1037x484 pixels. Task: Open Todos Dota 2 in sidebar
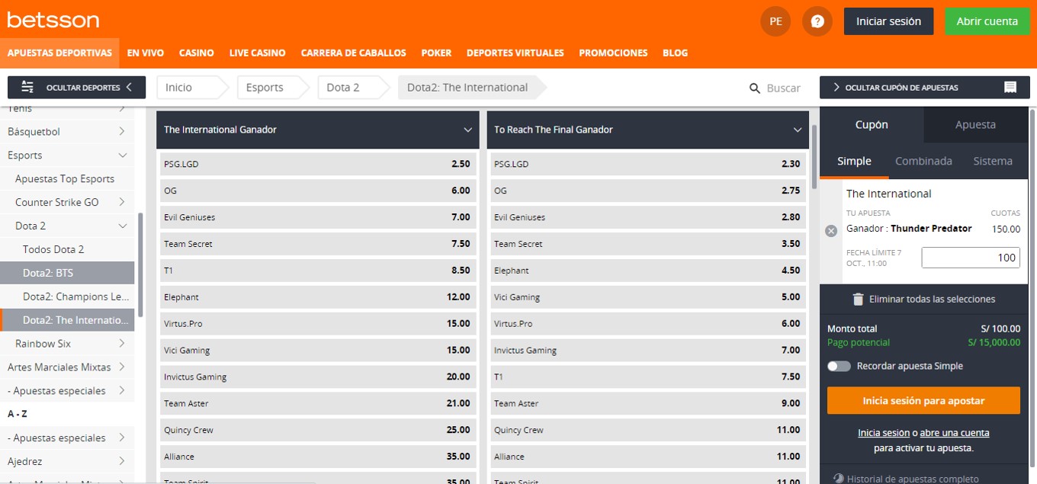point(67,249)
